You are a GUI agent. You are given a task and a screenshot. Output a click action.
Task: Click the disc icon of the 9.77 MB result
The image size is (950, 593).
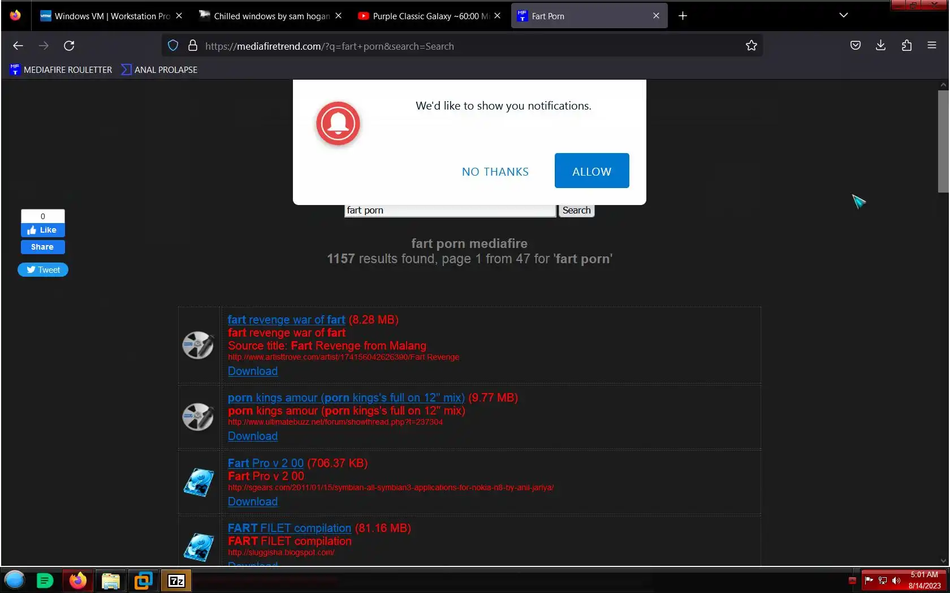click(x=198, y=417)
